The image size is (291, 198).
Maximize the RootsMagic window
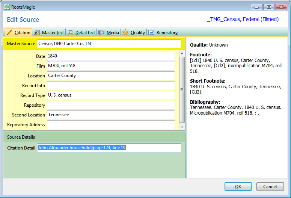tap(269, 7)
